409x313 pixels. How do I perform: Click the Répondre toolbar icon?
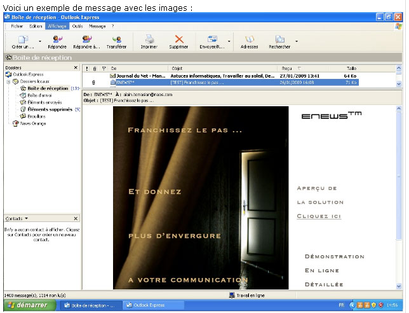click(57, 41)
